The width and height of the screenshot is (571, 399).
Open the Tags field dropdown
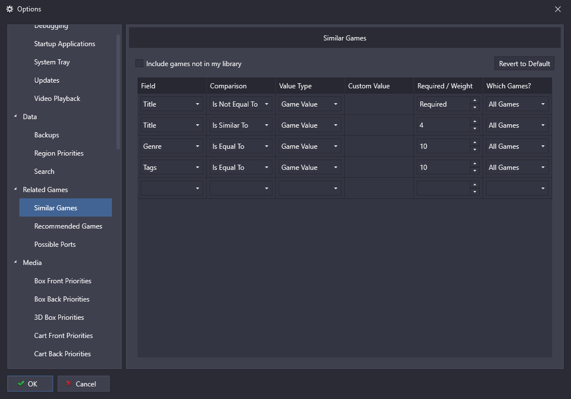[171, 167]
